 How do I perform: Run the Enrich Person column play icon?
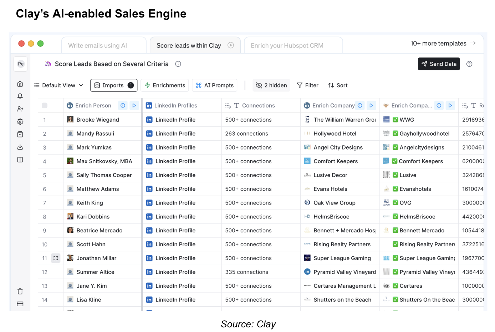(134, 105)
